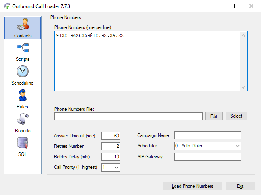Click the Load Phone Numbers button
261x195 pixels.
point(192,186)
